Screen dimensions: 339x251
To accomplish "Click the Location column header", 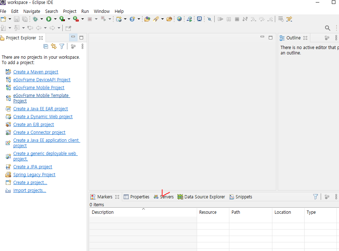I will click(x=288, y=212).
